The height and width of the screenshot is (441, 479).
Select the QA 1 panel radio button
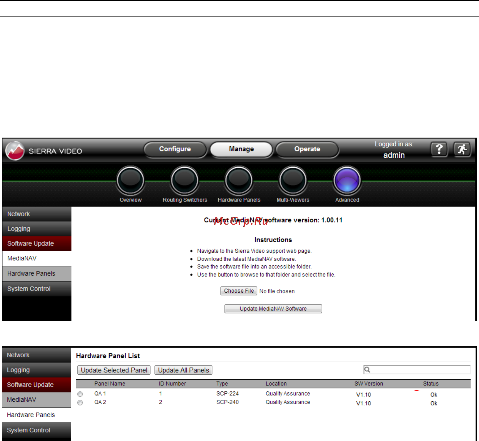[x=80, y=394]
